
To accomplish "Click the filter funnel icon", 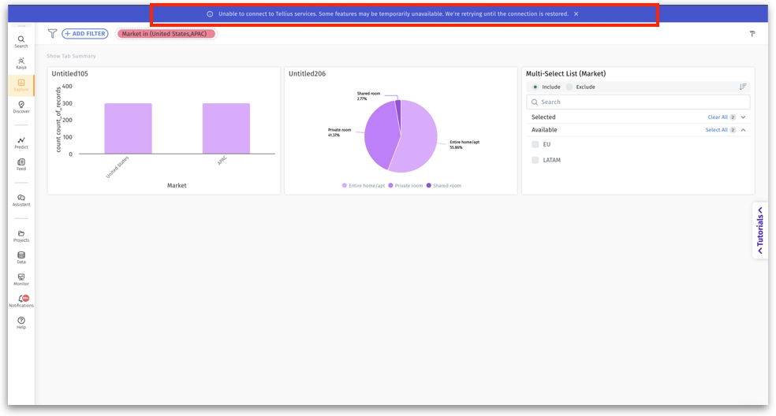I will coord(52,34).
